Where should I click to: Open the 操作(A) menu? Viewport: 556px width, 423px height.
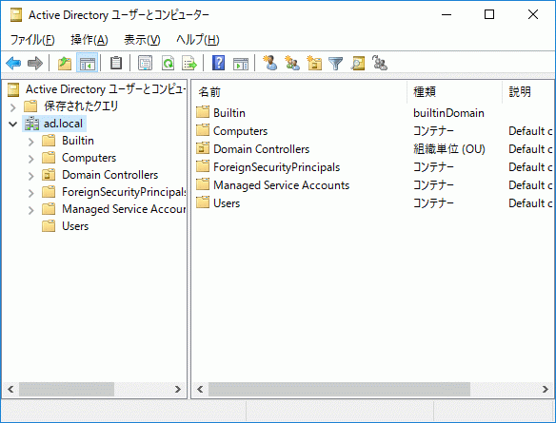tap(89, 40)
